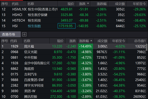Toggle the 涨跌 descending sort arrow
The image size is (148, 99).
click(x=88, y=4)
